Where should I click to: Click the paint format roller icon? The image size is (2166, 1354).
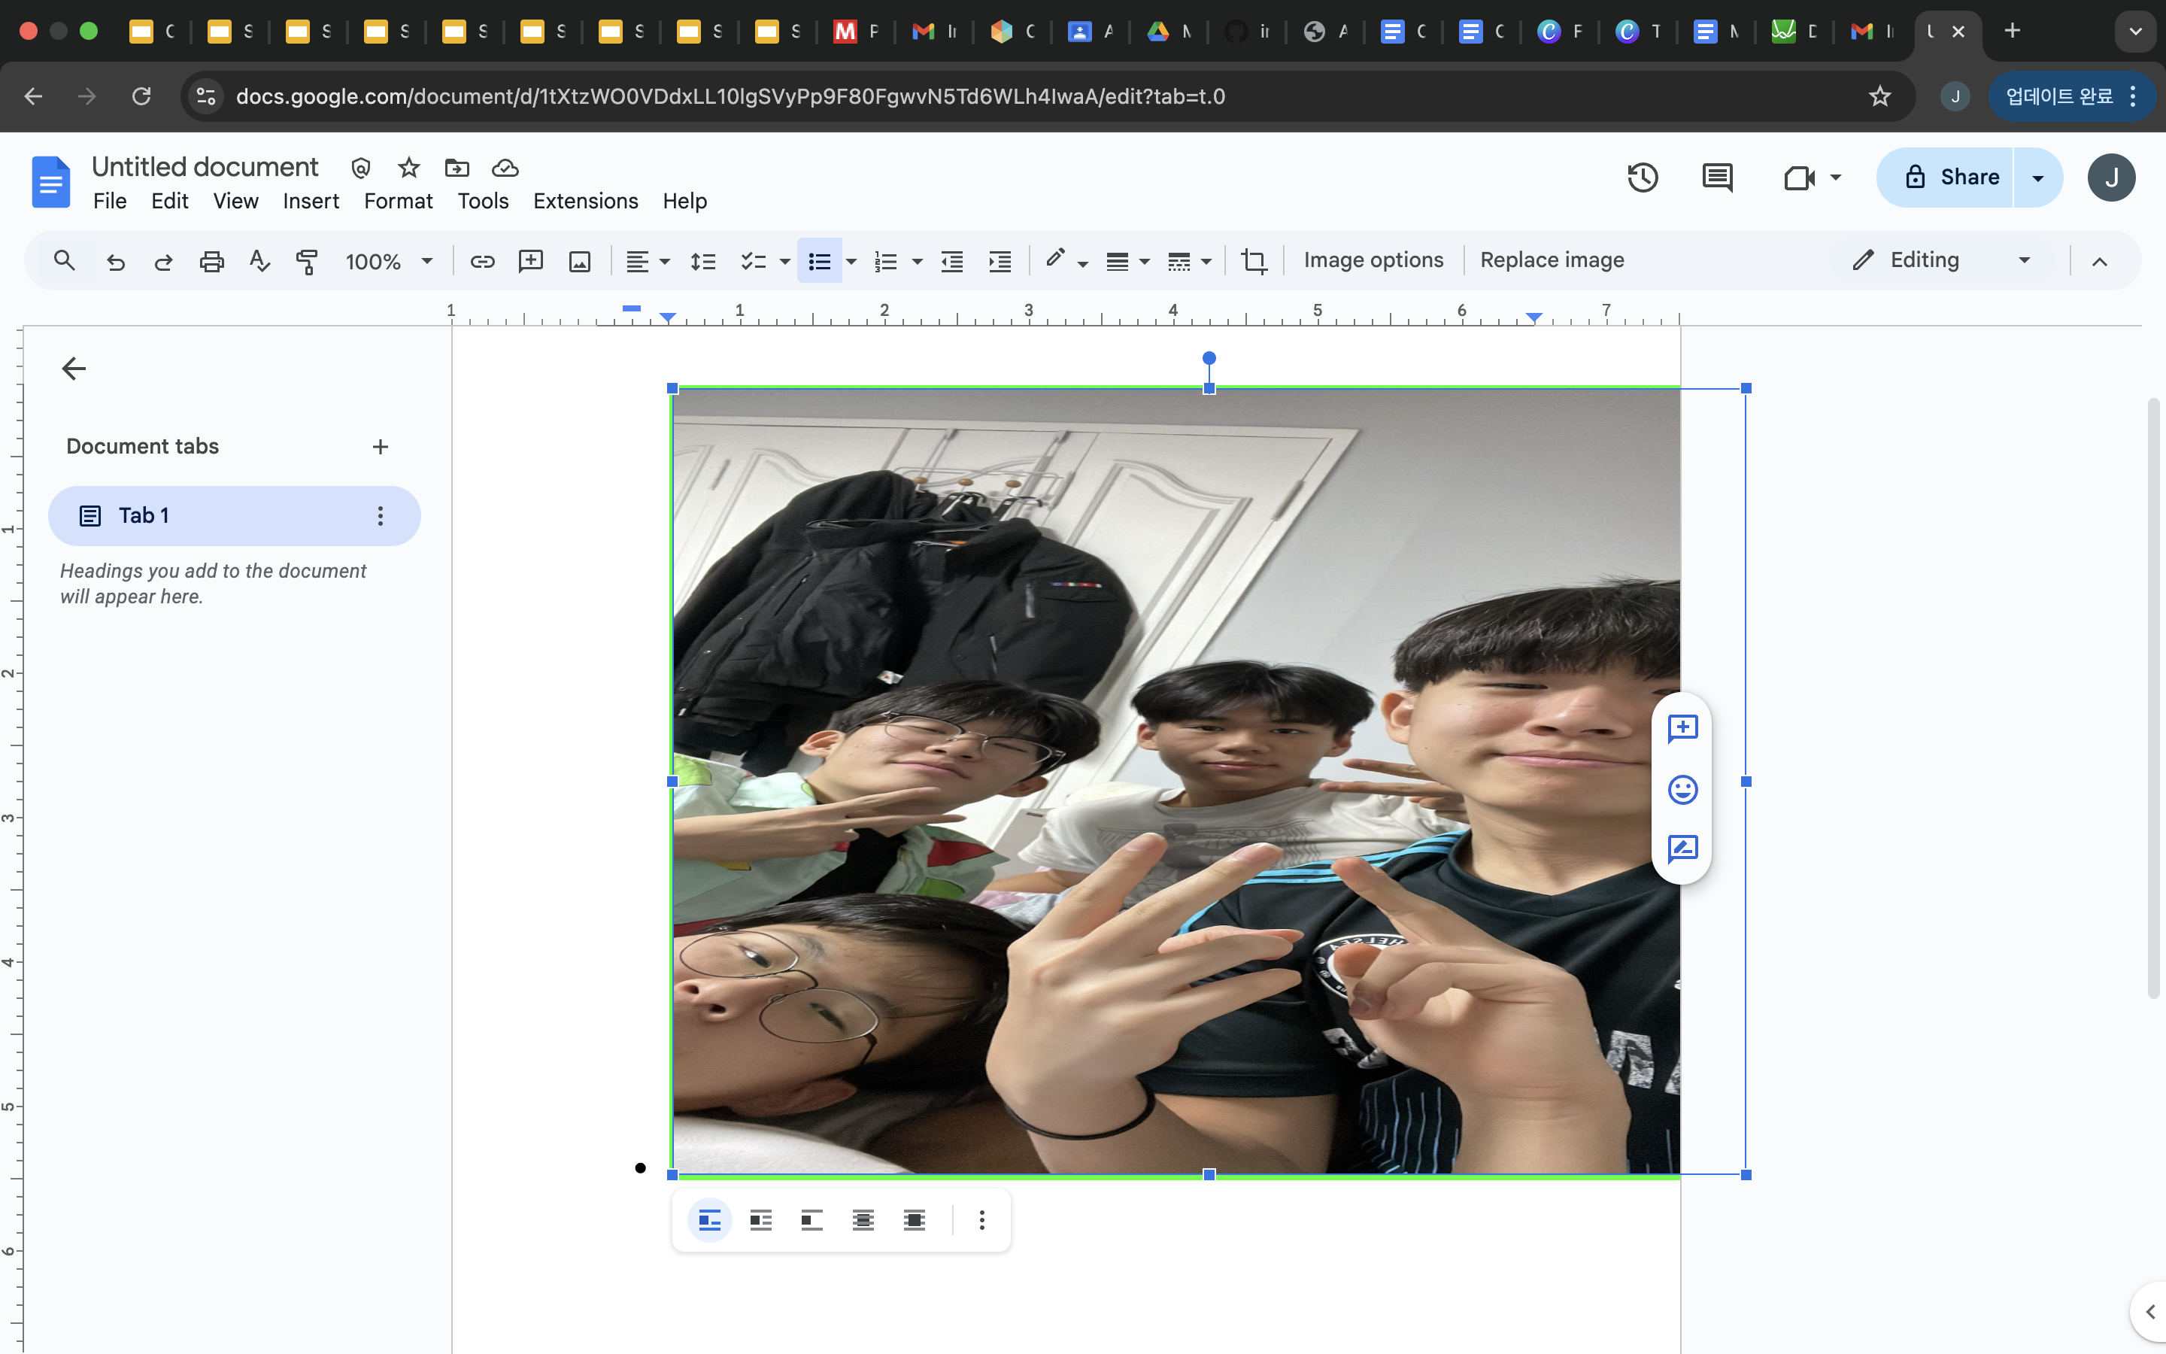[307, 260]
